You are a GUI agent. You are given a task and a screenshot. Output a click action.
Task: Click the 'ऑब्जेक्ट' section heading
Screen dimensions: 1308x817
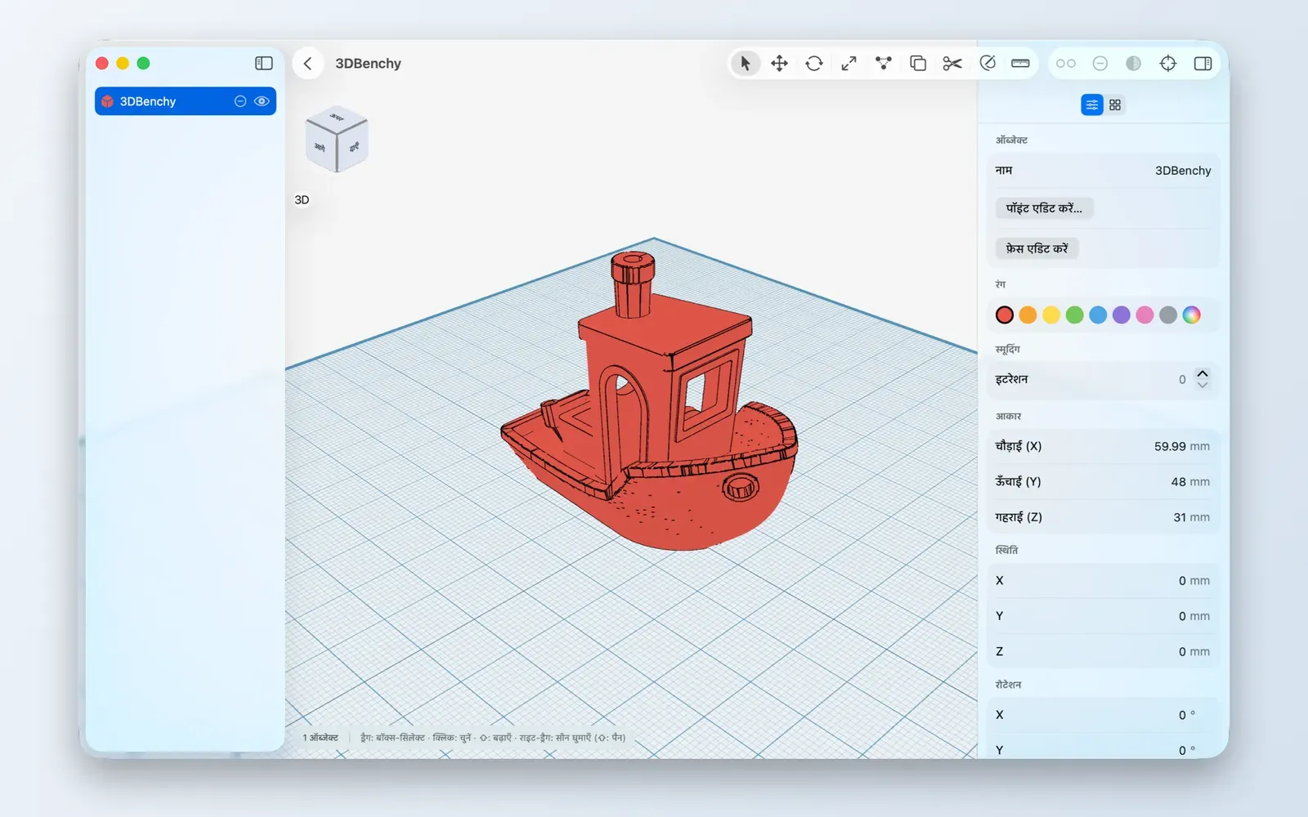(1011, 141)
